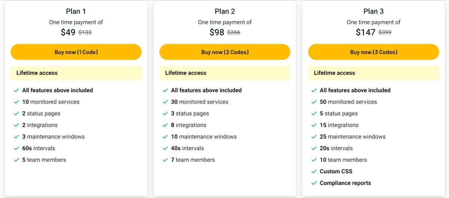Click checkmark beside 30 monitored services
This screenshot has height=198, width=449.
coord(165,102)
